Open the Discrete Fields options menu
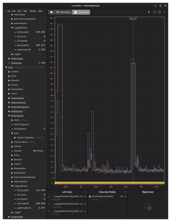The width and height of the screenshot is (171, 222). pyautogui.click(x=125, y=192)
